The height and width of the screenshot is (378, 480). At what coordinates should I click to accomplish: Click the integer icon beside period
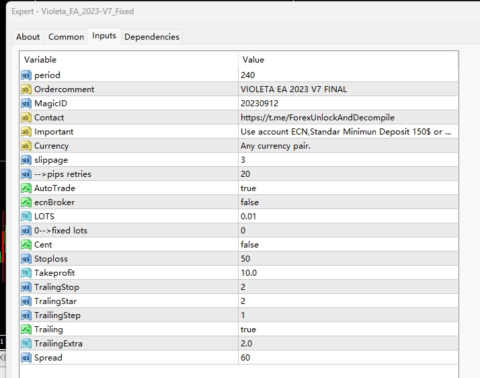point(26,75)
